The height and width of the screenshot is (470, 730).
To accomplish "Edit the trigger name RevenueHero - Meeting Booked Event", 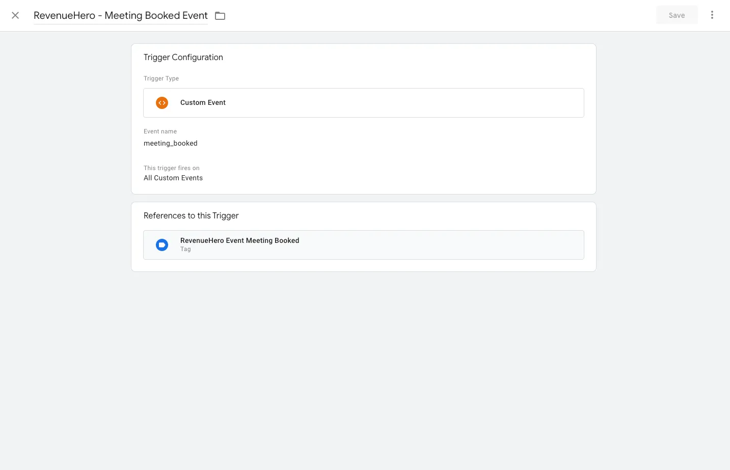I will point(121,15).
